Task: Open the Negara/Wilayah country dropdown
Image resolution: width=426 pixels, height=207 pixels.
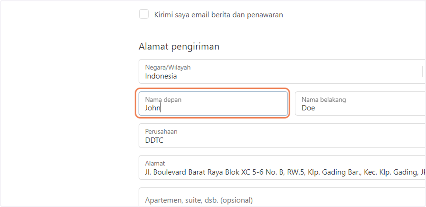Action: 282,72
